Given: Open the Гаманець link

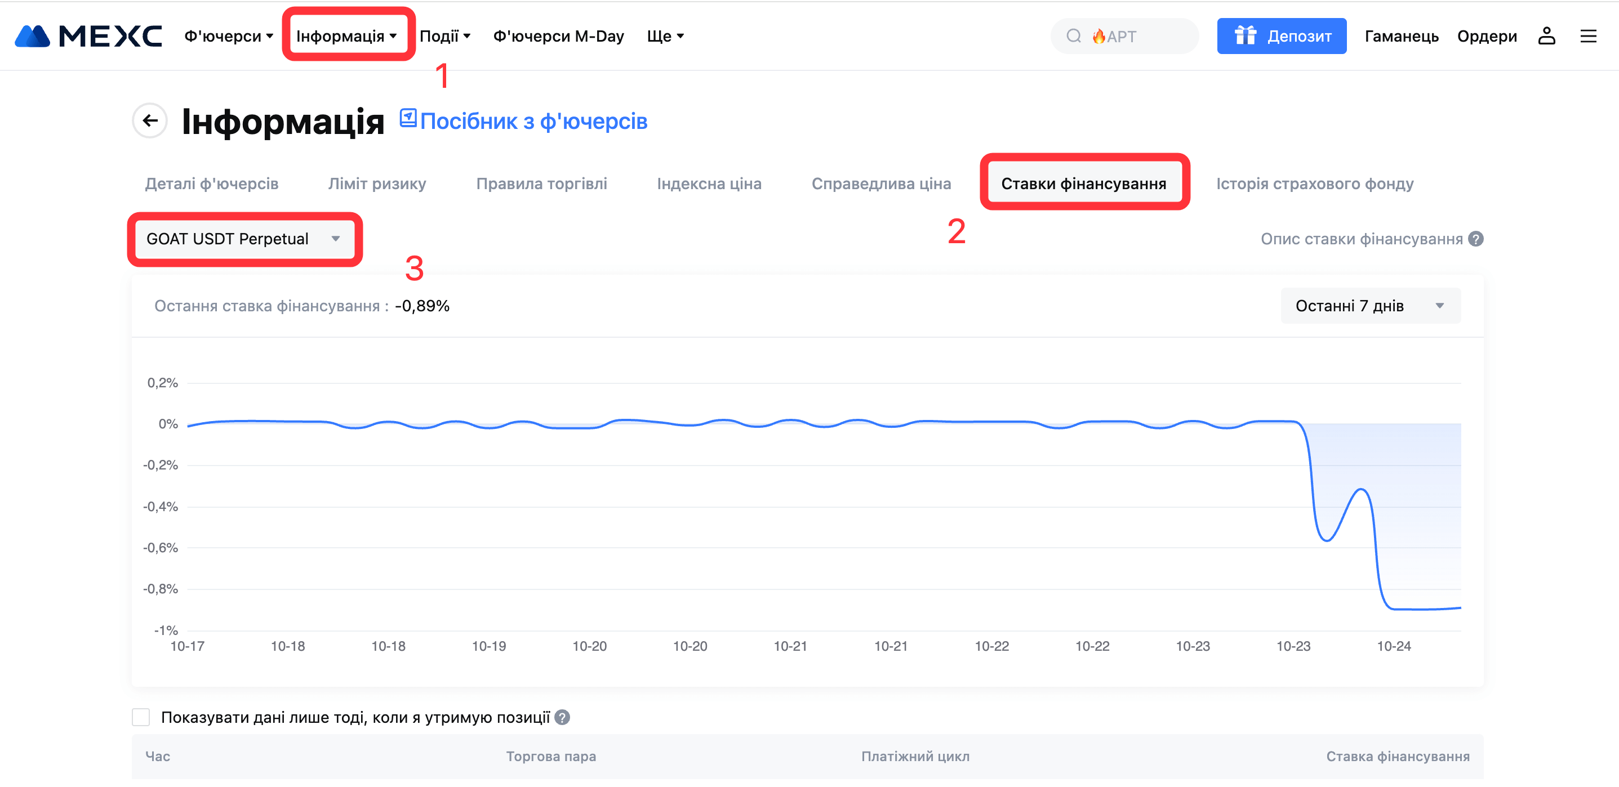Looking at the screenshot, I should click(x=1401, y=37).
